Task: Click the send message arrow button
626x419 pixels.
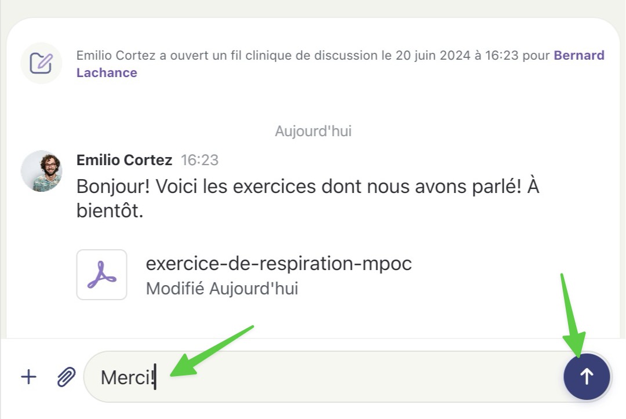Action: click(x=587, y=376)
